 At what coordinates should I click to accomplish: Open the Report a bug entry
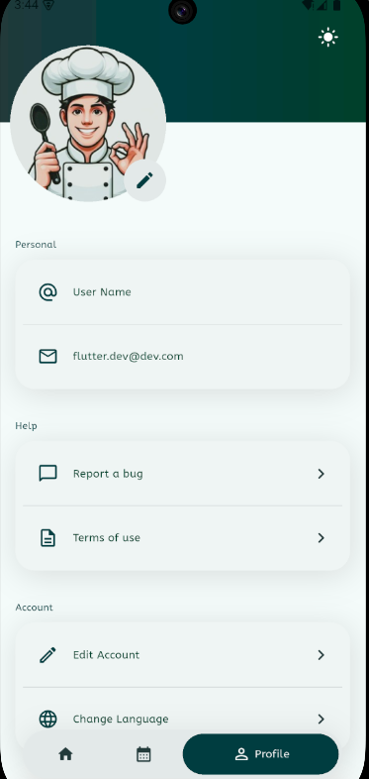pos(182,474)
